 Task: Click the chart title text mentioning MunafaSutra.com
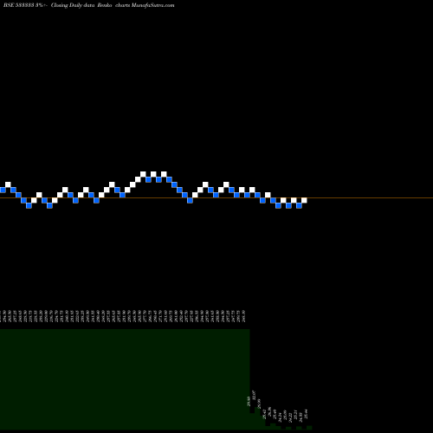(x=89, y=5)
